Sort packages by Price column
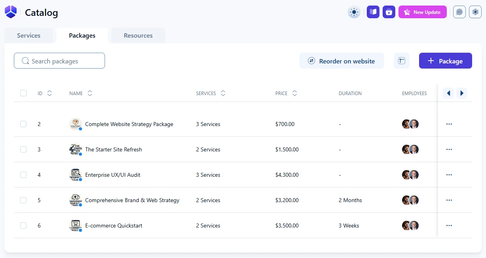Viewport: 486px width, 258px height. click(294, 94)
